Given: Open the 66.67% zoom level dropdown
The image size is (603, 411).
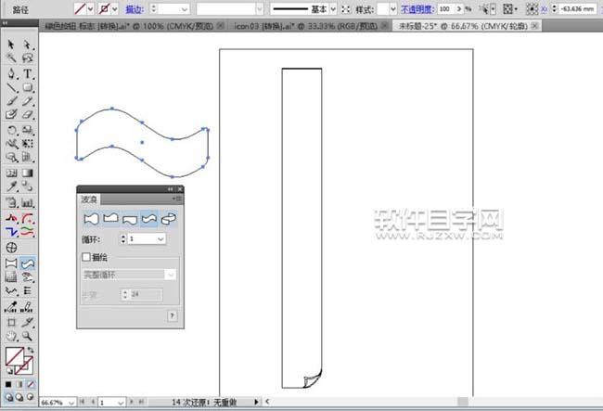Looking at the screenshot, I should [71, 403].
